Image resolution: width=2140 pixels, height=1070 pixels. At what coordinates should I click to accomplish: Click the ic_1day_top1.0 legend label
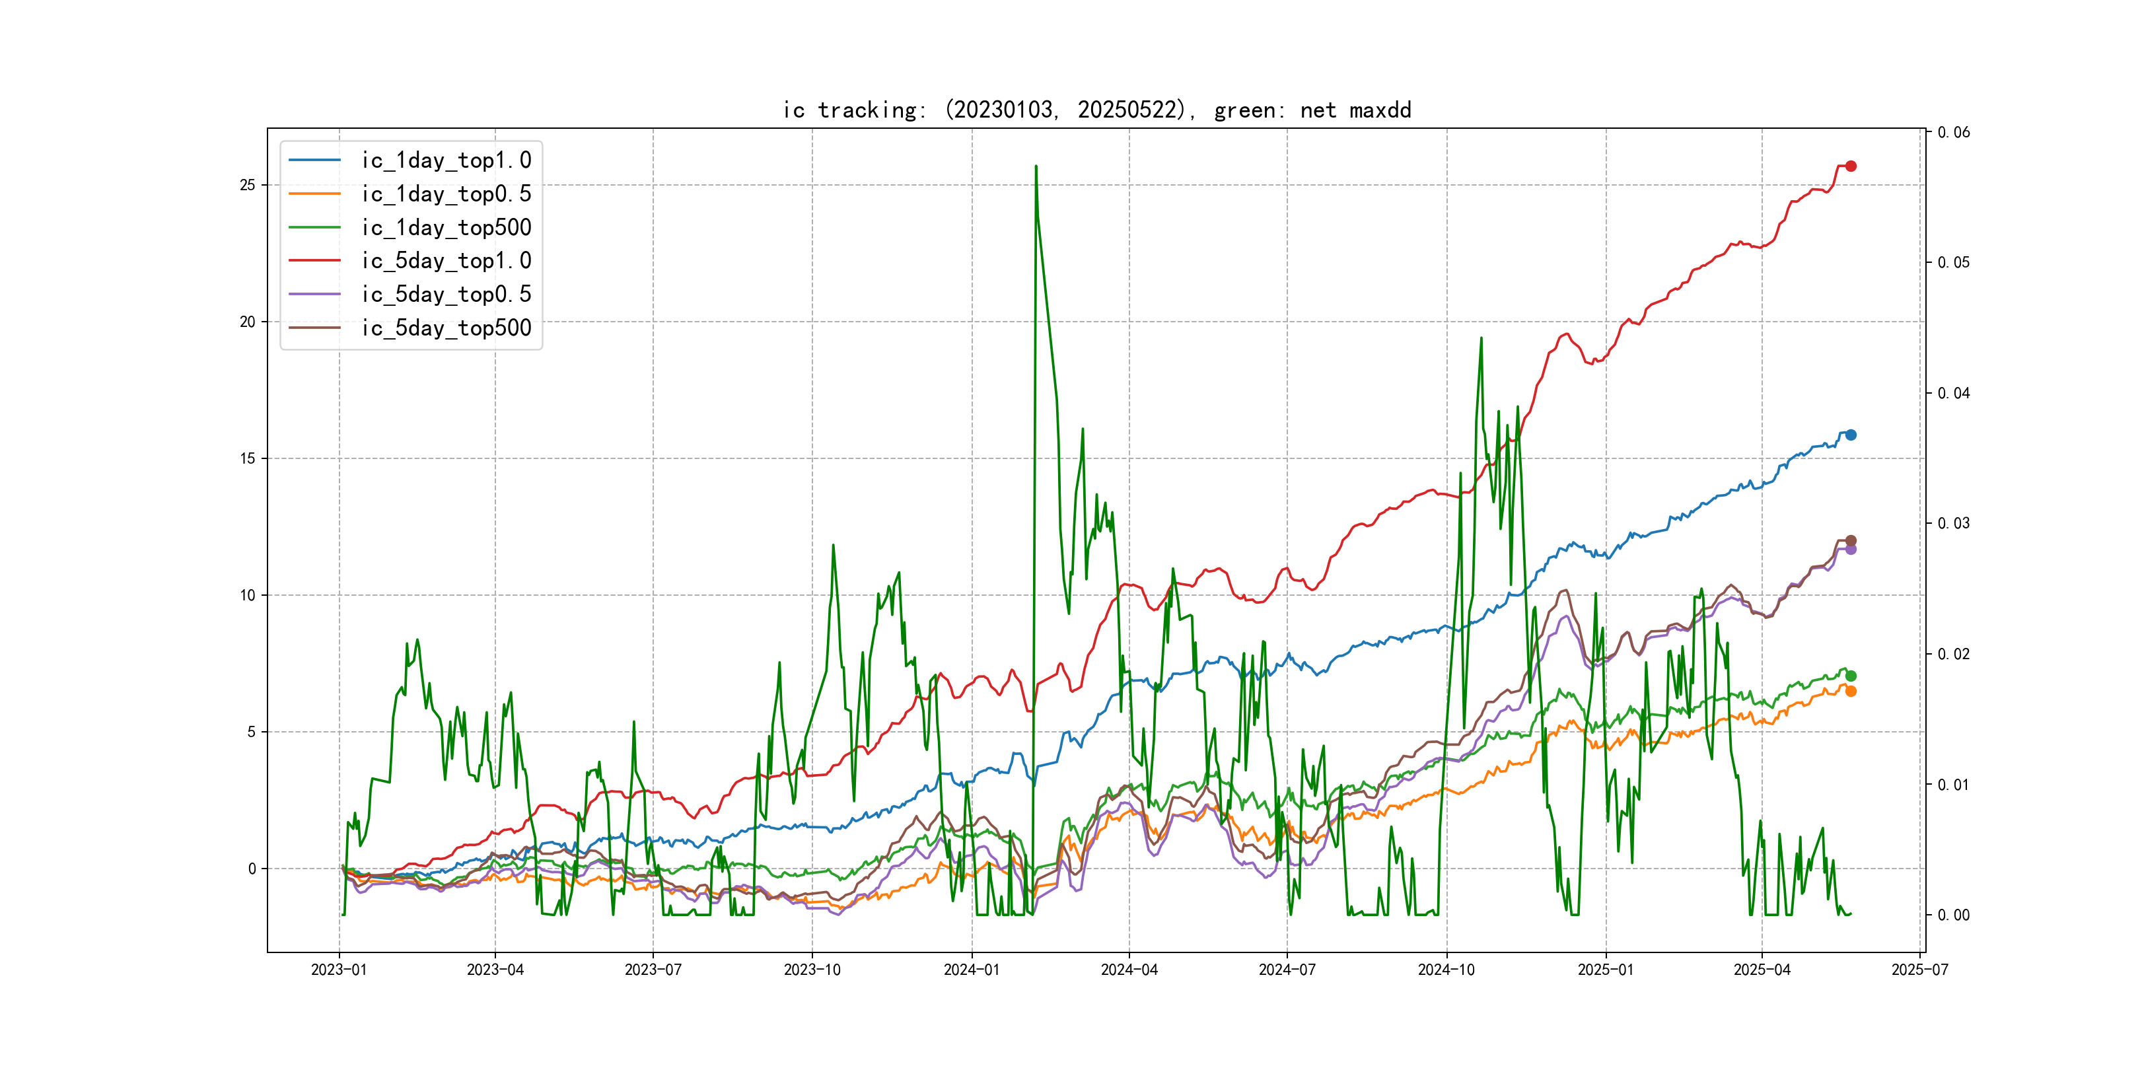[x=446, y=160]
